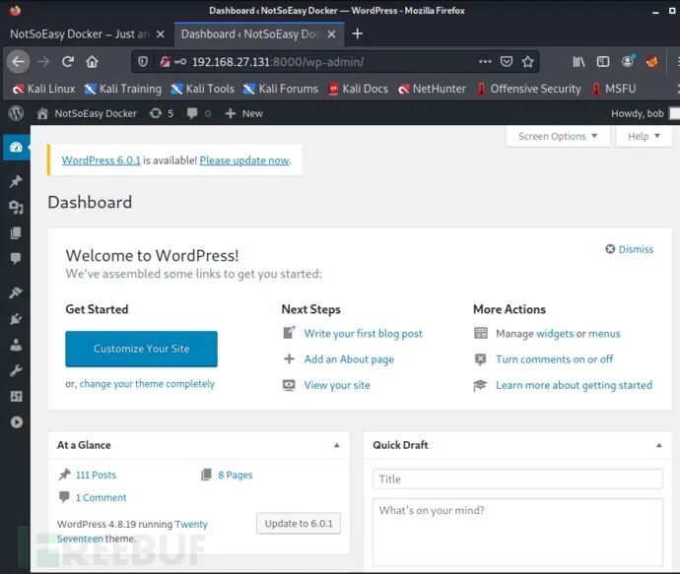
Task: Focus the Quick Draft Title field
Action: [x=517, y=479]
